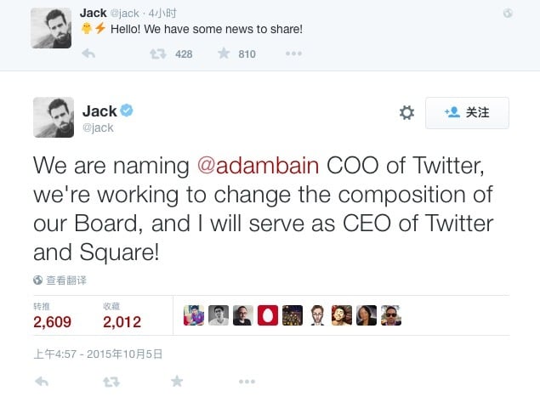Click the first retweeter avatar thumbnail
The height and width of the screenshot is (408, 540).
tap(194, 315)
